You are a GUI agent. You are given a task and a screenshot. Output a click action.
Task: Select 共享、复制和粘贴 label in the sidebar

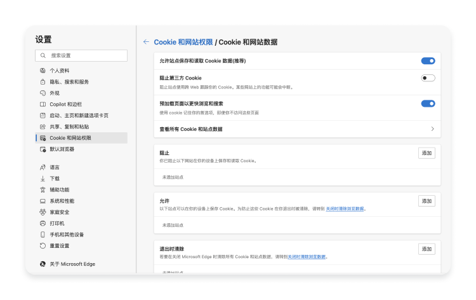tap(69, 126)
